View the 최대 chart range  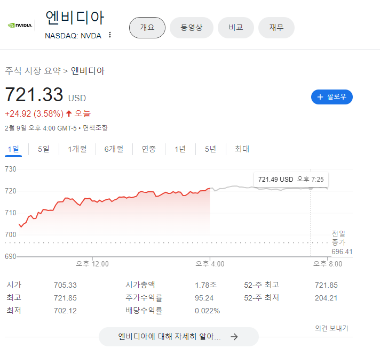click(242, 149)
